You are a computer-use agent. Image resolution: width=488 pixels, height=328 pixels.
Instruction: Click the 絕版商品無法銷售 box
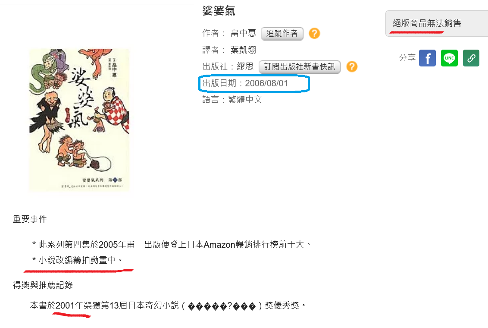(x=437, y=23)
